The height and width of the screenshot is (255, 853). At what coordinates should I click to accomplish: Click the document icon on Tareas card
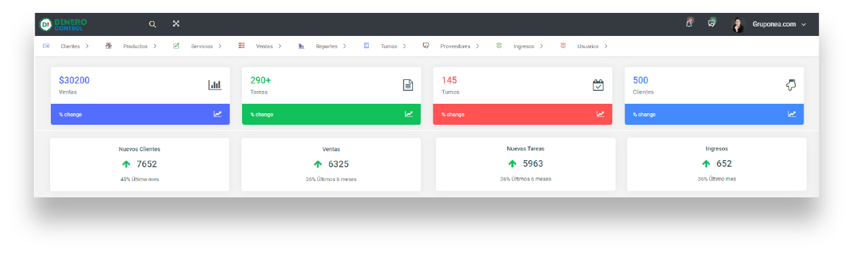[x=408, y=85]
